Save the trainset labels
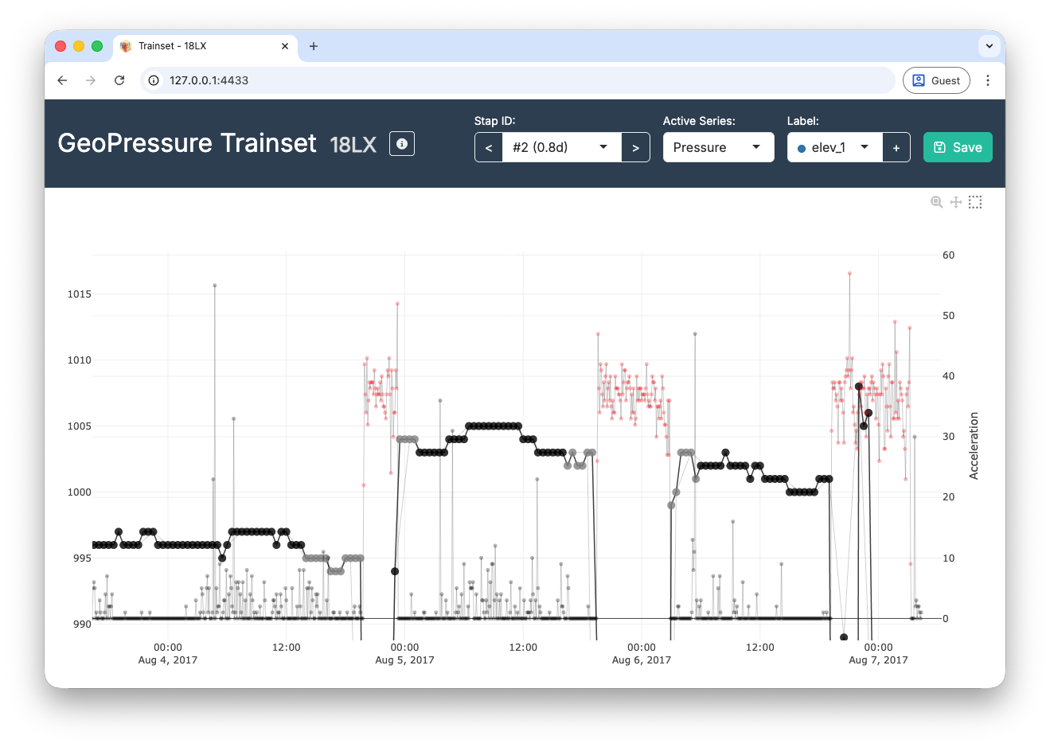Image resolution: width=1050 pixels, height=747 pixels. tap(958, 147)
